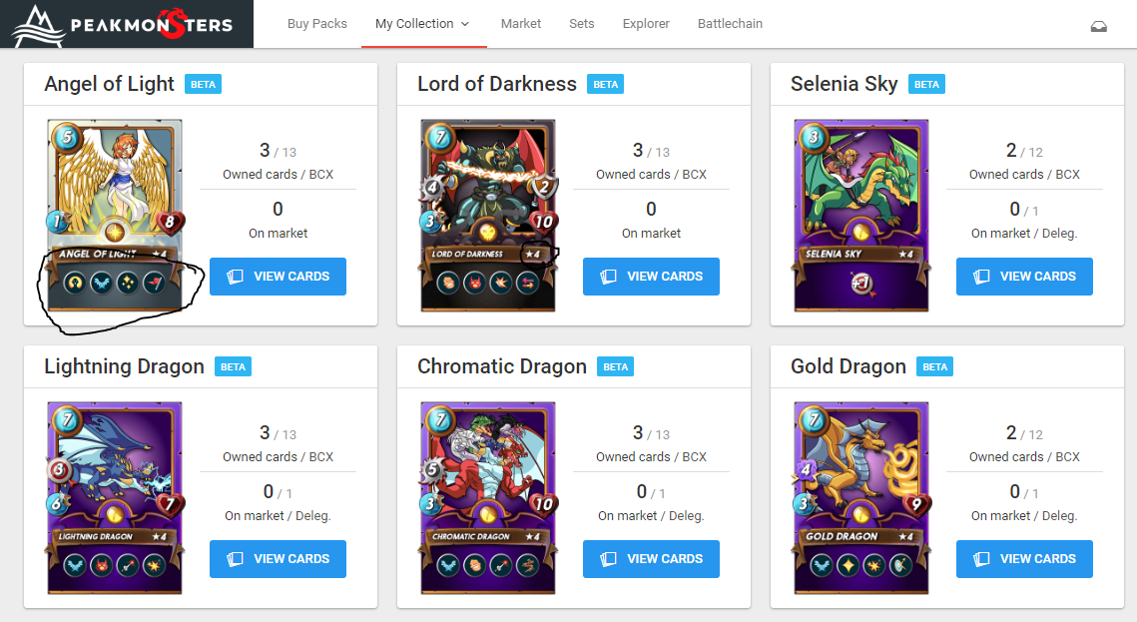
Task: Expand the My Collection dropdown arrow
Action: click(x=465, y=24)
